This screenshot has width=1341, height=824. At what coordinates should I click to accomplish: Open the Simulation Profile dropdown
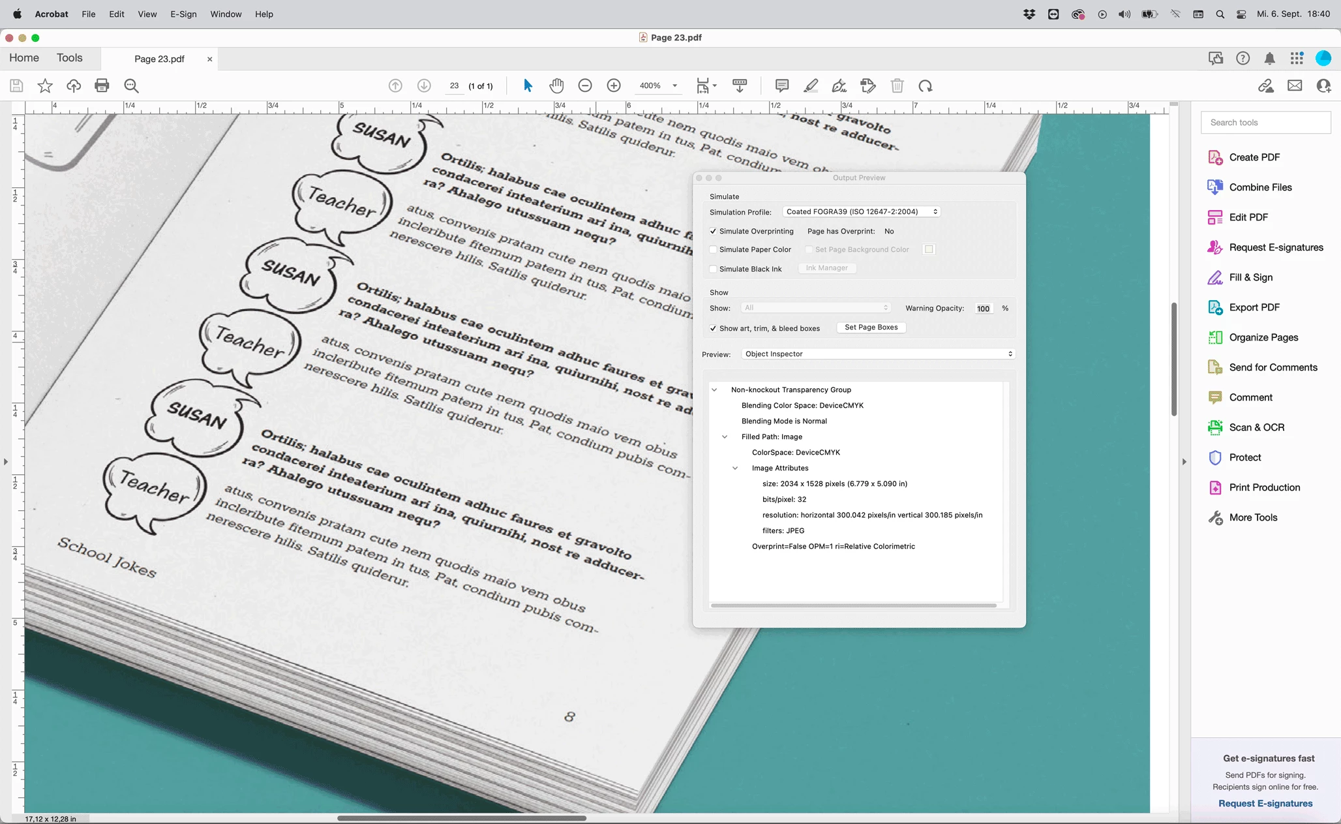[861, 211]
